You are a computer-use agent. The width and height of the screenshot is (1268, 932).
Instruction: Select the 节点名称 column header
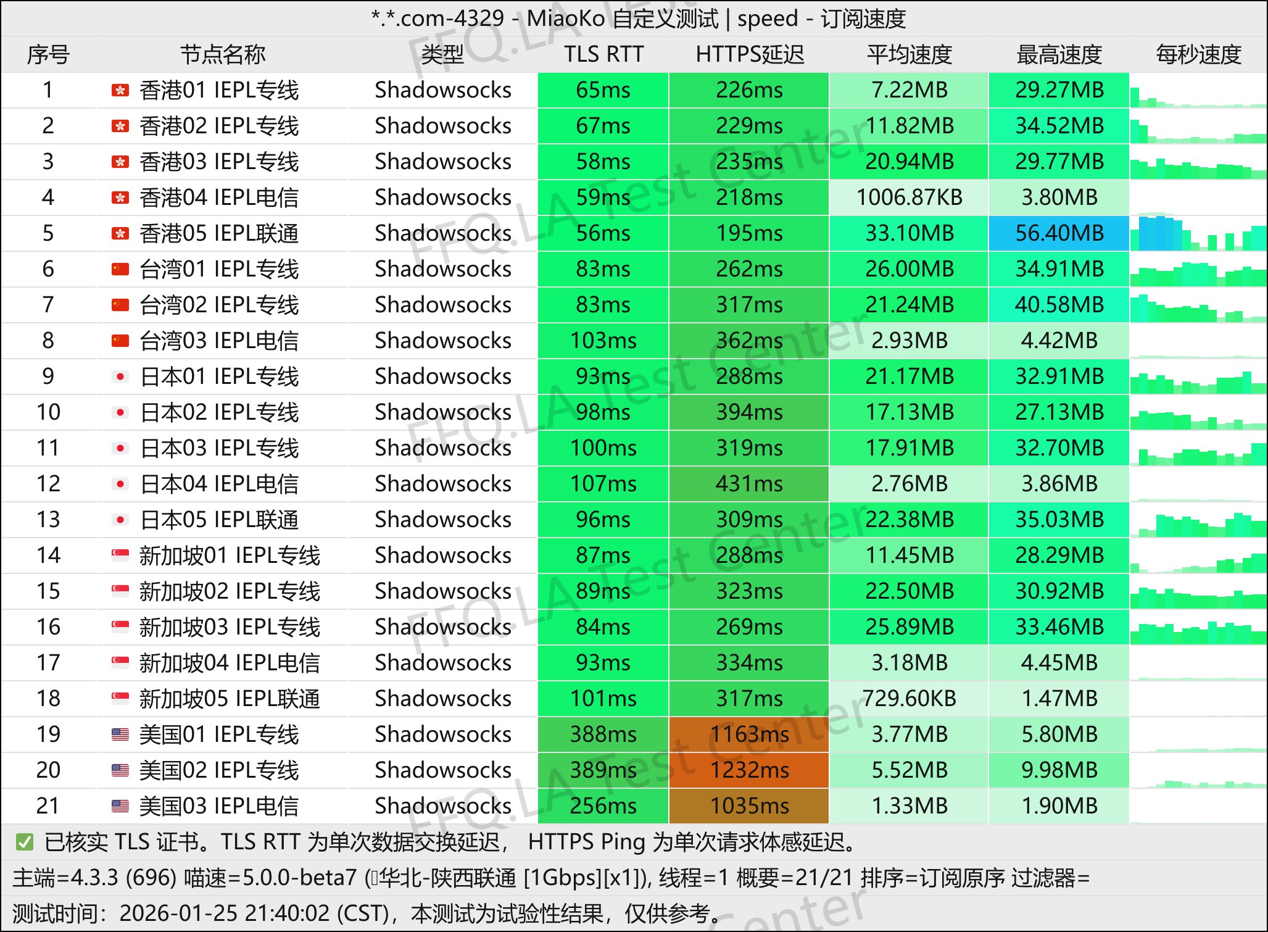point(223,54)
